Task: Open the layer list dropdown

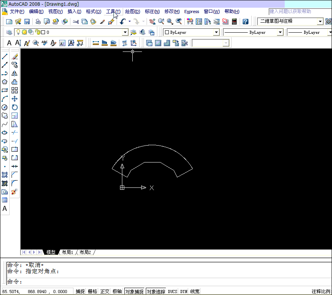Action: tap(125, 32)
